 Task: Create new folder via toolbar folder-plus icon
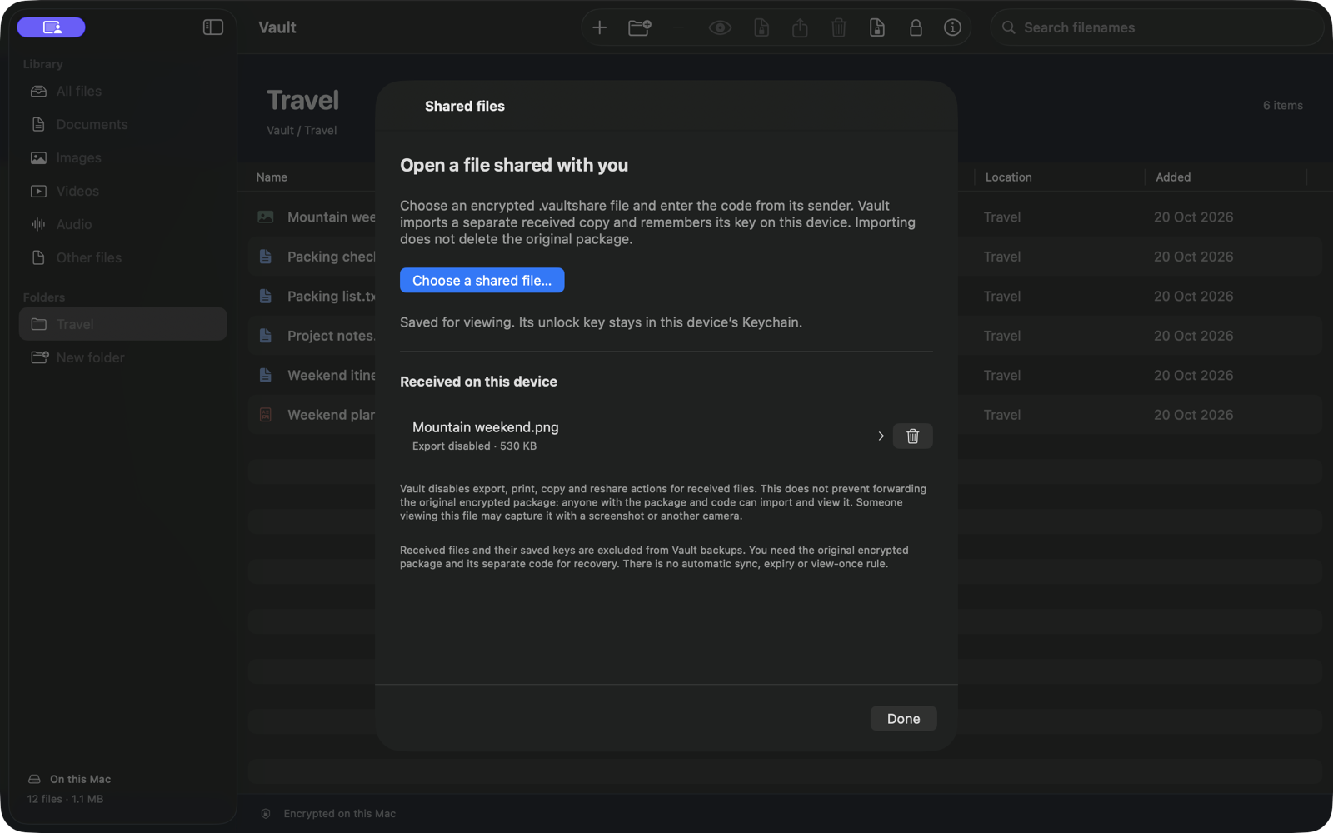tap(640, 27)
